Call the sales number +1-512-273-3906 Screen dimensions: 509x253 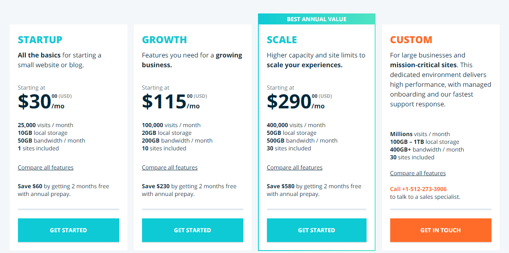(x=418, y=189)
